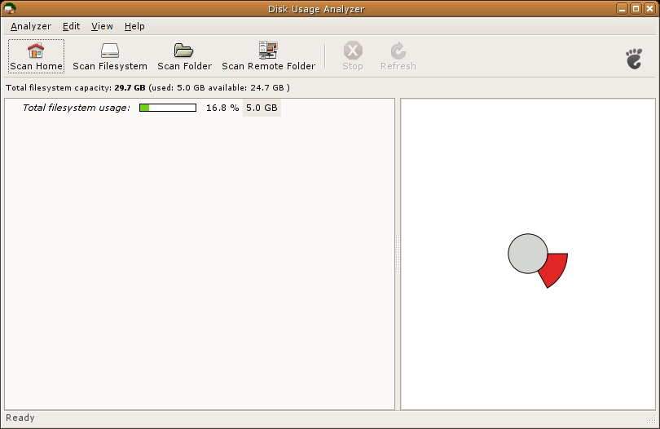Open the Analyzer menu
Viewport: 660px width, 429px height.
(x=31, y=26)
